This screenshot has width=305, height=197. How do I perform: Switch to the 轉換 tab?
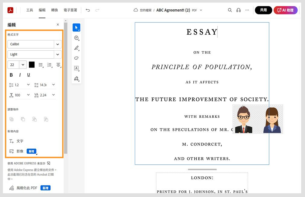54,10
